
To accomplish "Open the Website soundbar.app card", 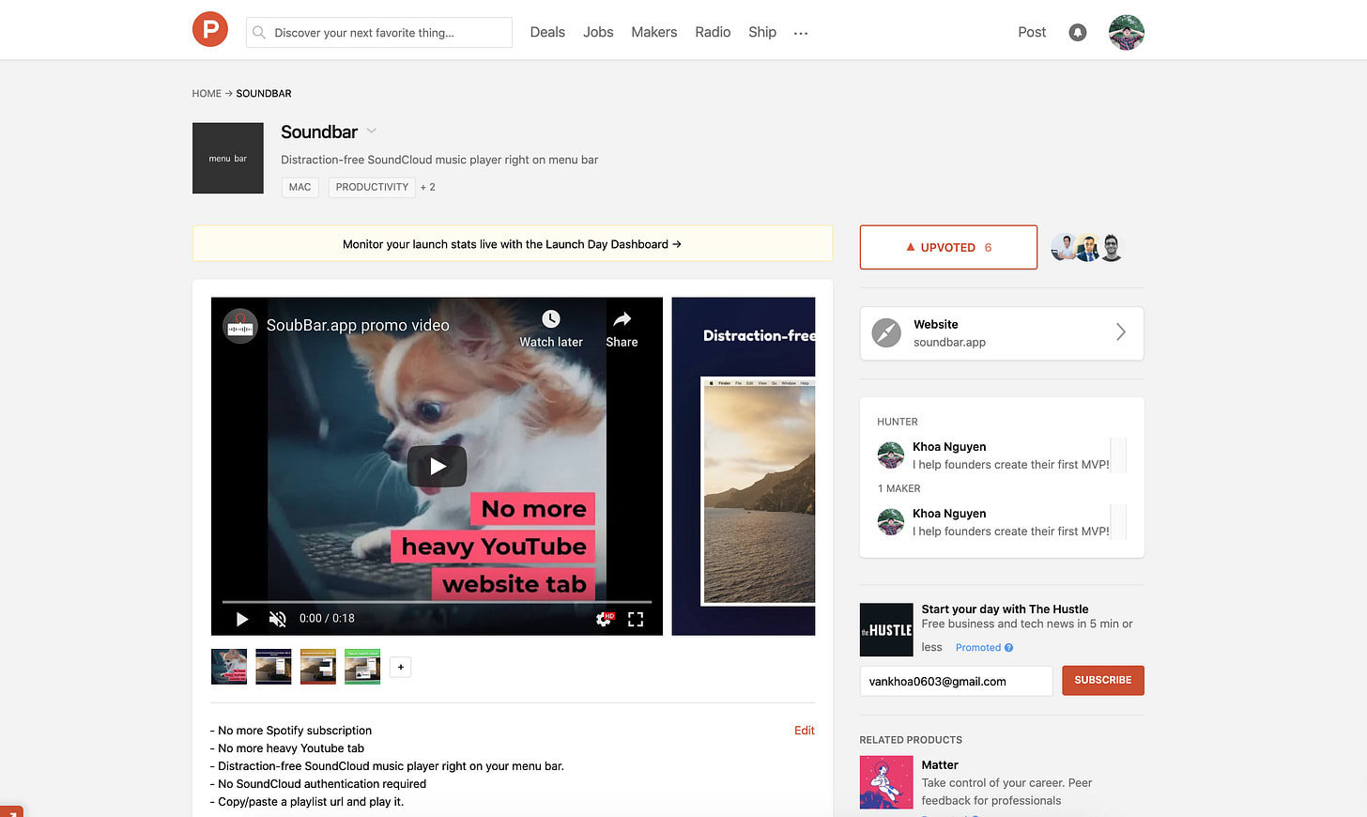I will (1002, 333).
